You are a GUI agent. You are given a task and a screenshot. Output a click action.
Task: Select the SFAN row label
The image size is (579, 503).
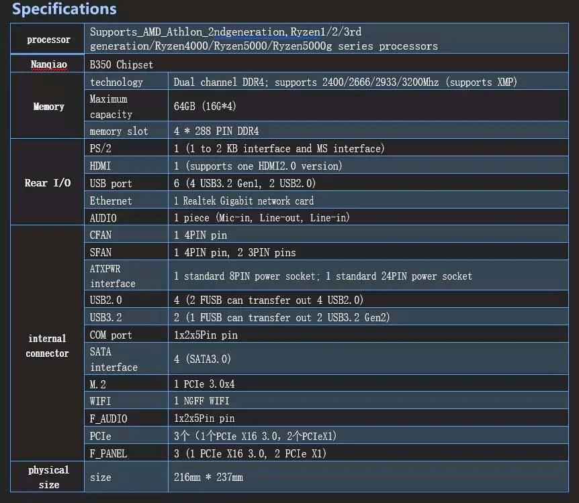tap(100, 252)
